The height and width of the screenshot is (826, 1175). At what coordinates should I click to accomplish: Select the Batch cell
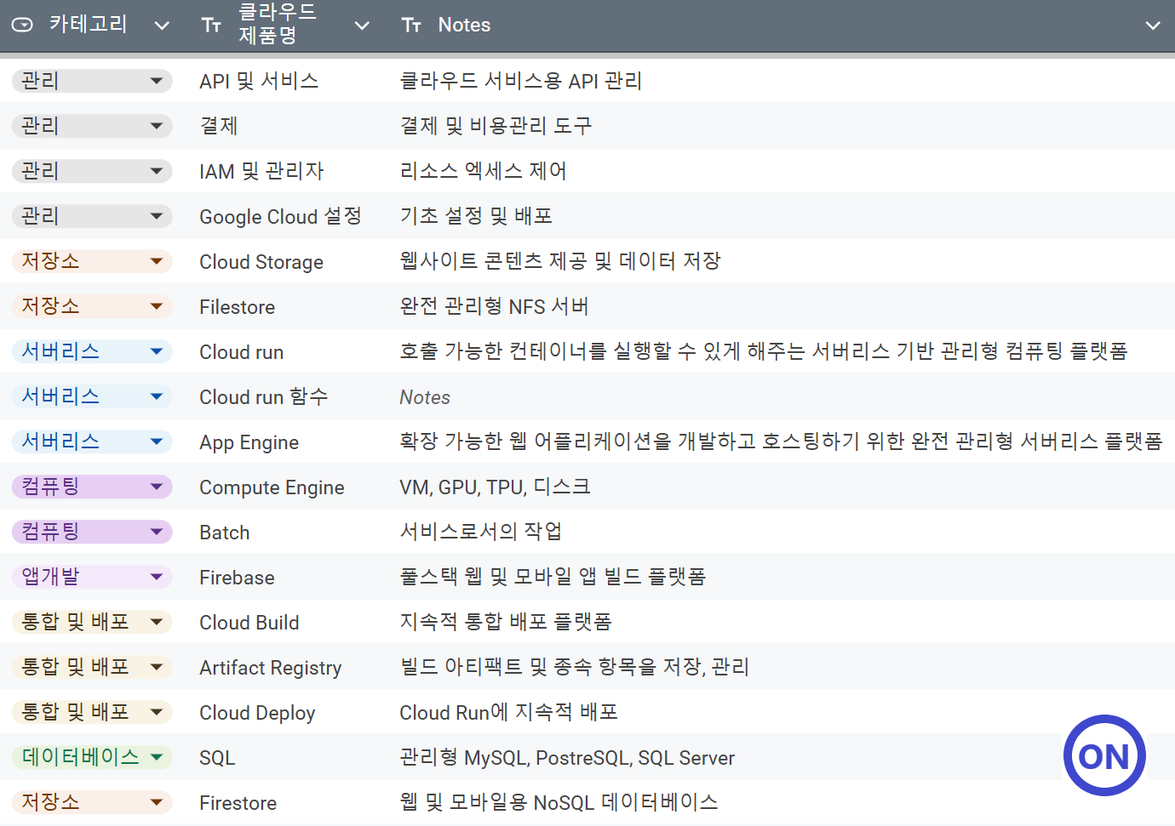pos(225,533)
